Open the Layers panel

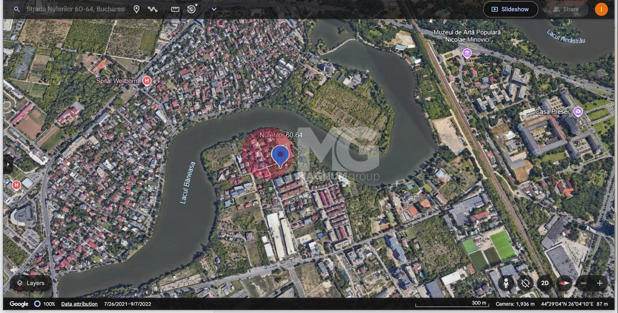[31, 283]
